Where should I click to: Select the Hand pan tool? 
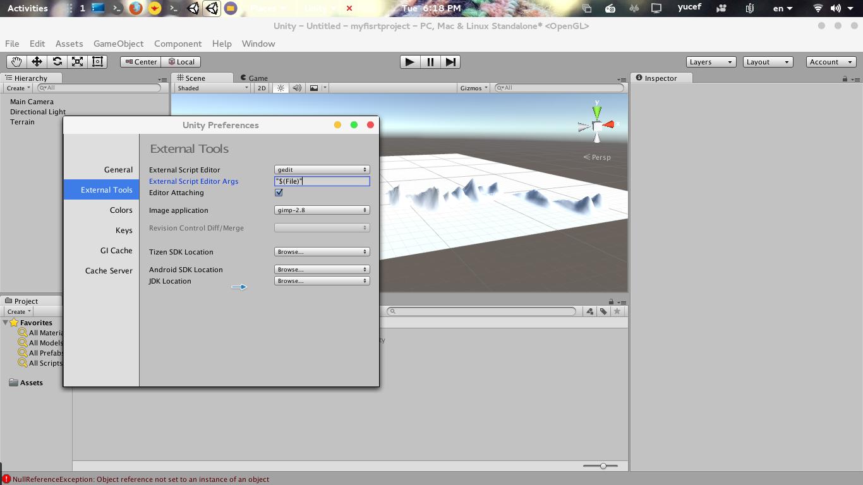[x=16, y=61]
